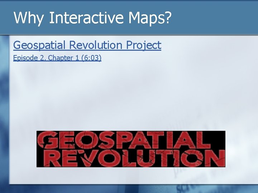This screenshot has width=258, height=193.
Task: Select the 'Why Interactive Maps?' slide title
Action: [x=92, y=18]
